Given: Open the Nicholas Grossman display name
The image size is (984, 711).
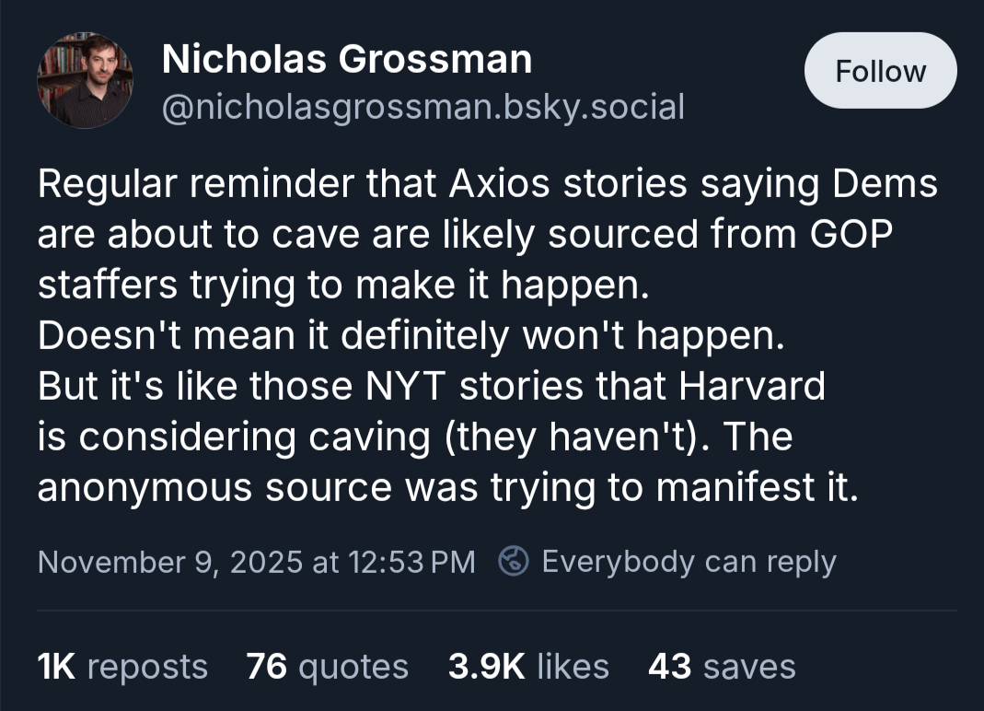Looking at the screenshot, I should pos(346,60).
